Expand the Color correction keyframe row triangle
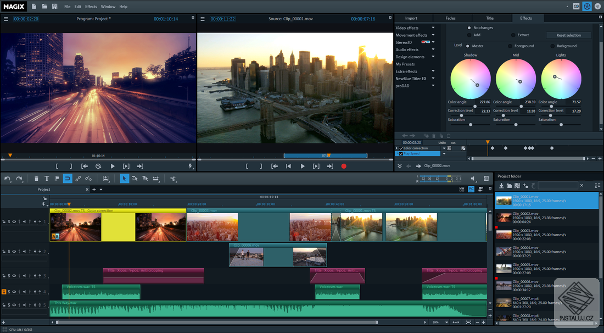The image size is (604, 333). click(397, 148)
